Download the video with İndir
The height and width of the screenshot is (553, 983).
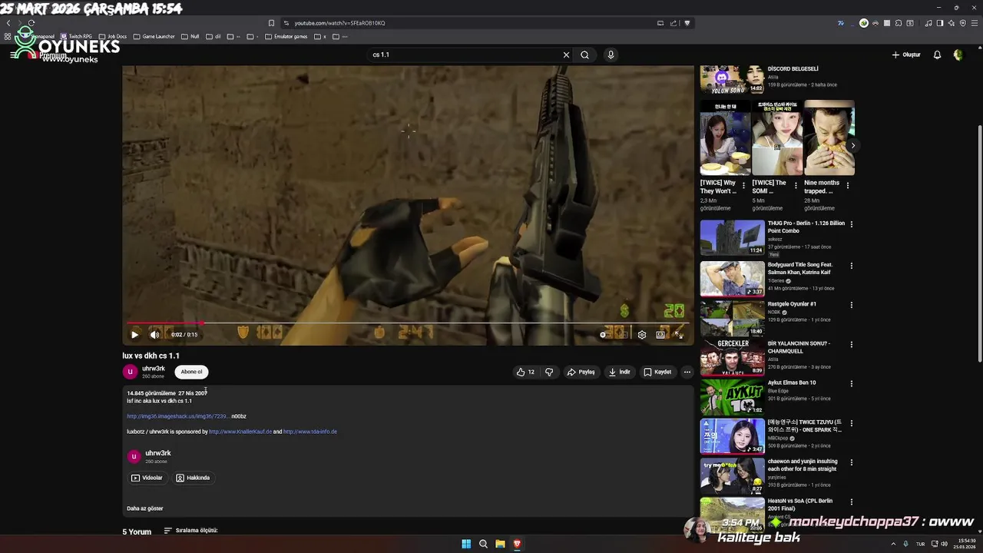(x=619, y=372)
